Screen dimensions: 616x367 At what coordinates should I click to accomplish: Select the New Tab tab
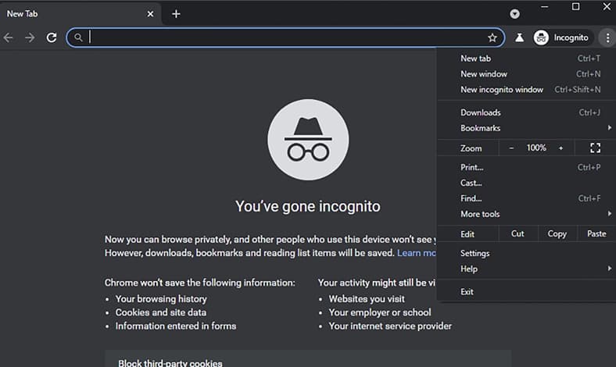pyautogui.click(x=79, y=14)
